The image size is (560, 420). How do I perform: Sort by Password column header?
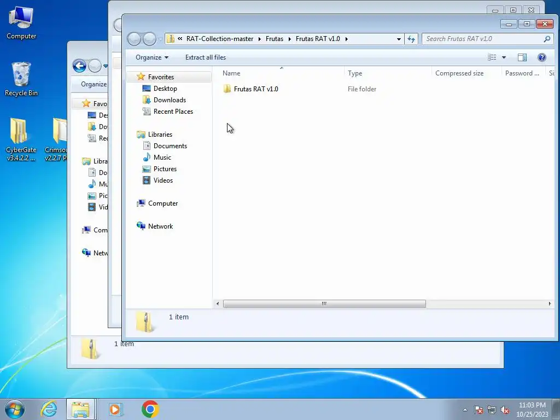pyautogui.click(x=523, y=73)
